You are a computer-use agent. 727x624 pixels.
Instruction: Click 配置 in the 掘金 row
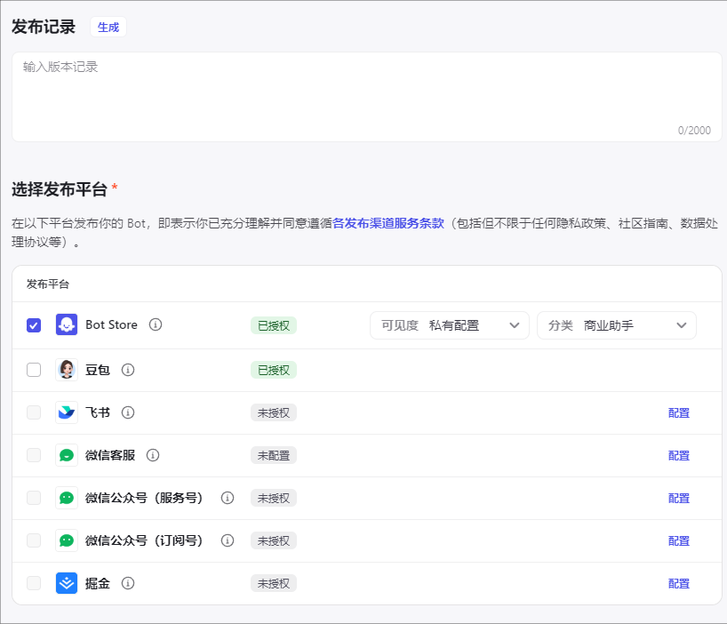click(679, 583)
